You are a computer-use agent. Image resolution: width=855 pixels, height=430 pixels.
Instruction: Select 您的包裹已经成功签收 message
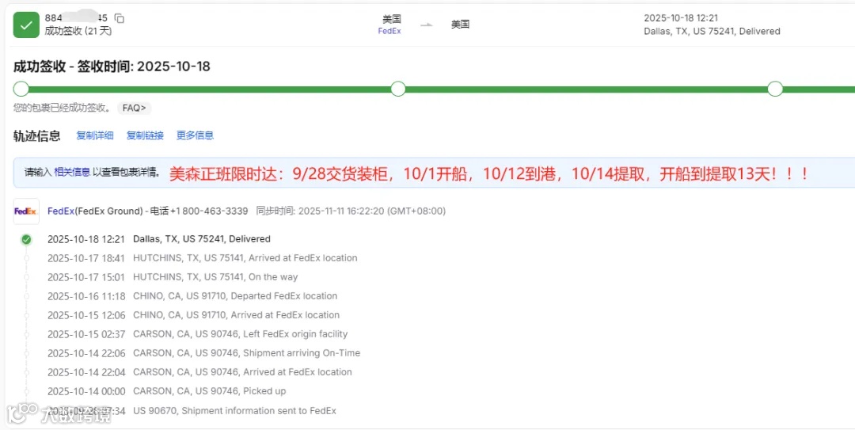click(63, 108)
